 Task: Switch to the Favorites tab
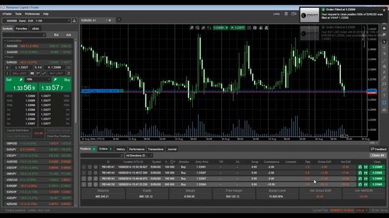click(x=21, y=28)
